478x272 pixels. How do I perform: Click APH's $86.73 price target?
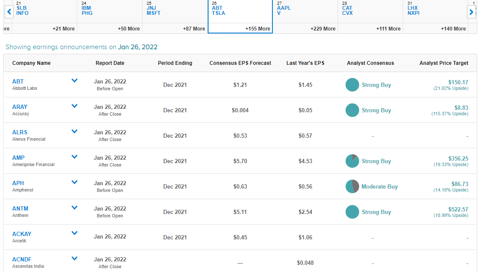coord(460,184)
